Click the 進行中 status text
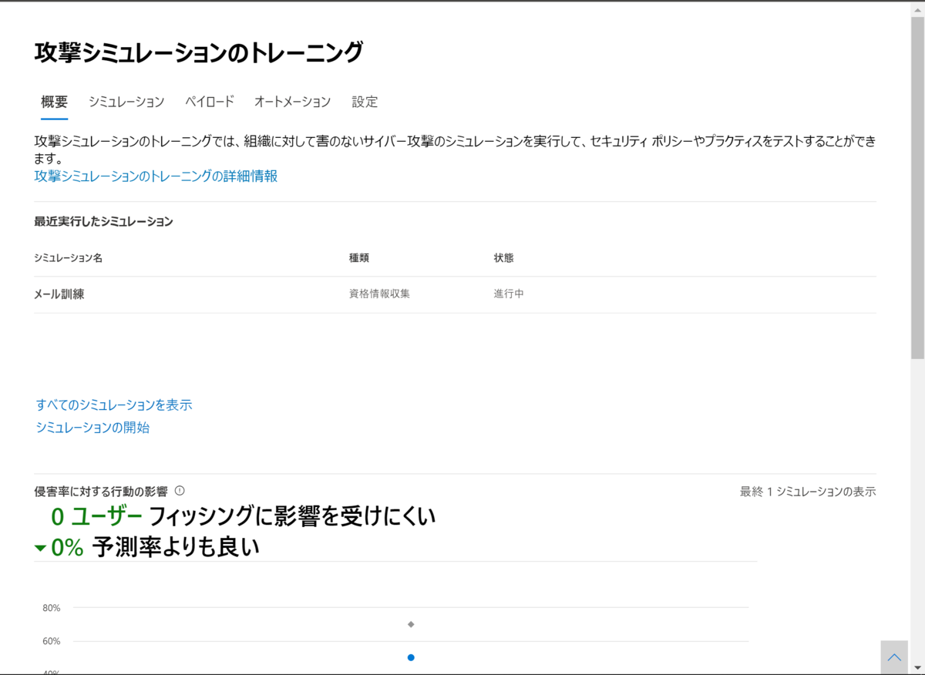The image size is (925, 675). point(508,294)
